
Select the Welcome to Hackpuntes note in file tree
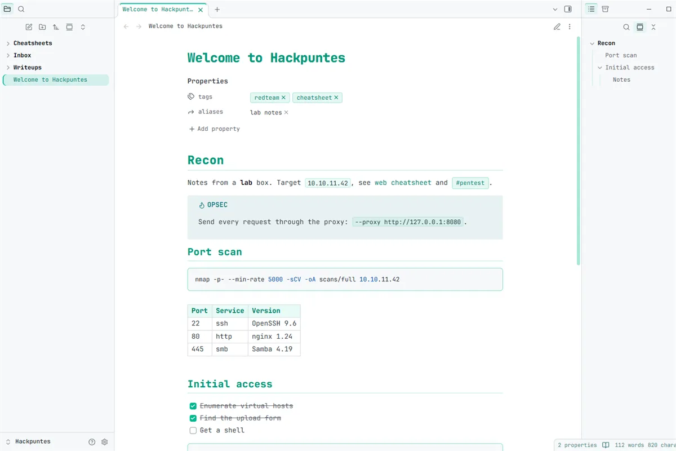pyautogui.click(x=56, y=80)
